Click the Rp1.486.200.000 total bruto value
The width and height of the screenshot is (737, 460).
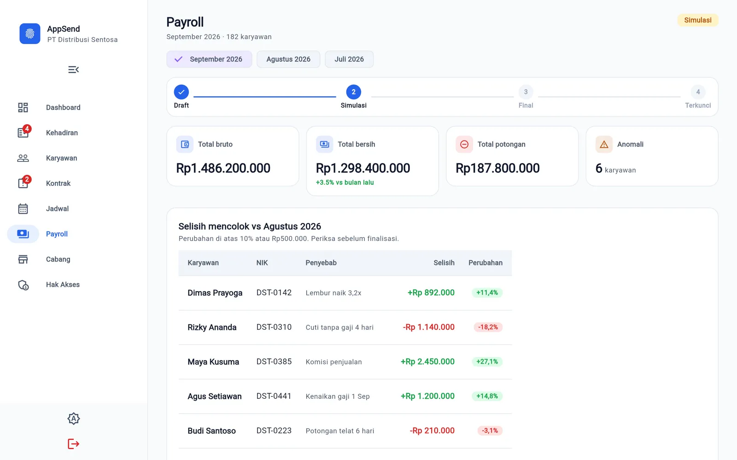pos(223,168)
